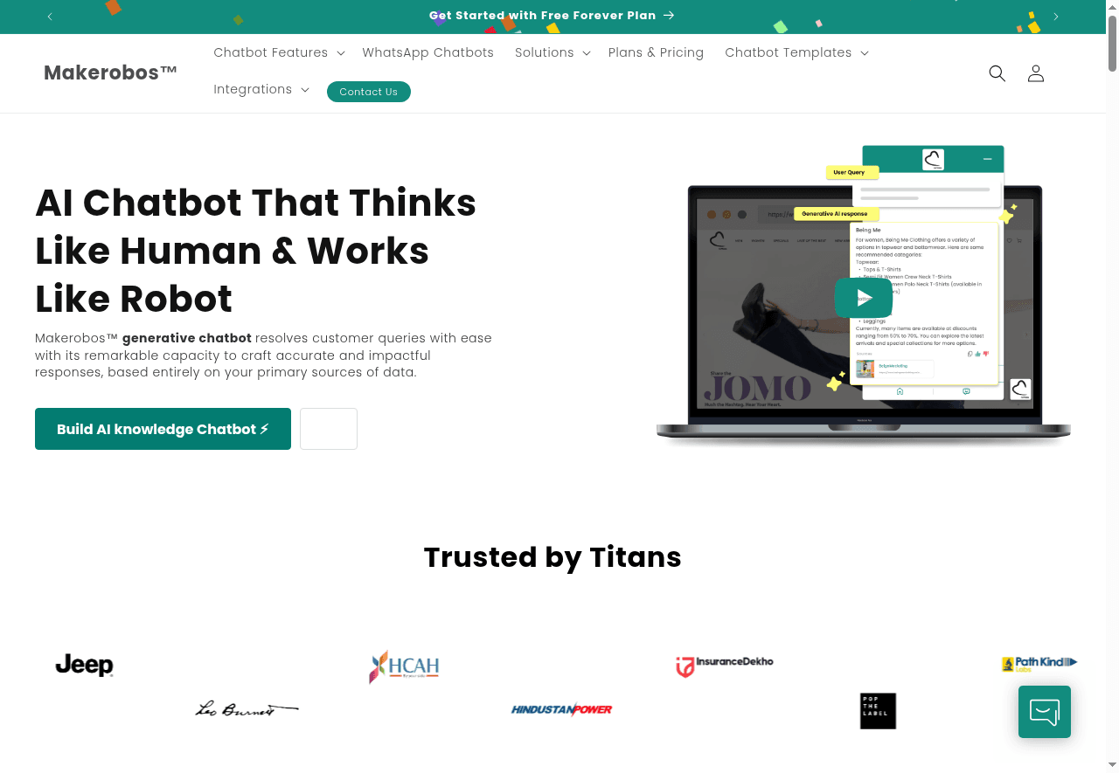Screen dimensions: 1119x773
Task: Click the Build AI knowledge Chatbot button
Action: point(163,429)
